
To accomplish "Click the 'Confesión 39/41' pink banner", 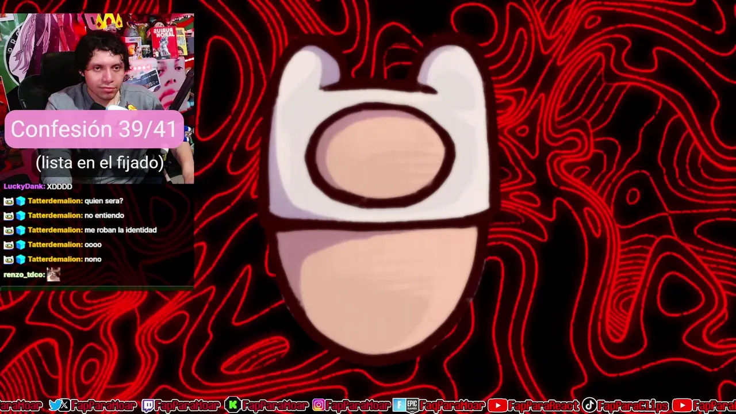I will click(x=94, y=129).
